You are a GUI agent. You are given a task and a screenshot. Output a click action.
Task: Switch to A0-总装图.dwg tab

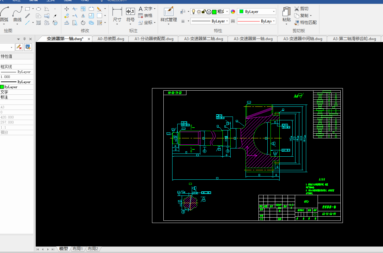click(111, 39)
